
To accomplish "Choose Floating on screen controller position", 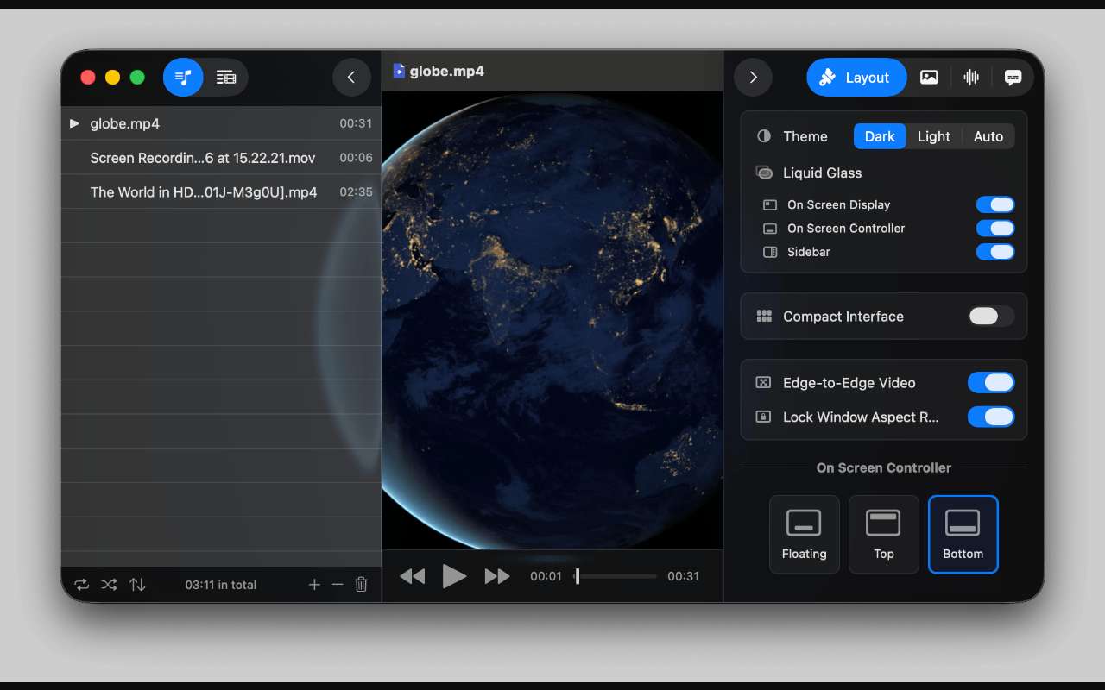I will [805, 535].
